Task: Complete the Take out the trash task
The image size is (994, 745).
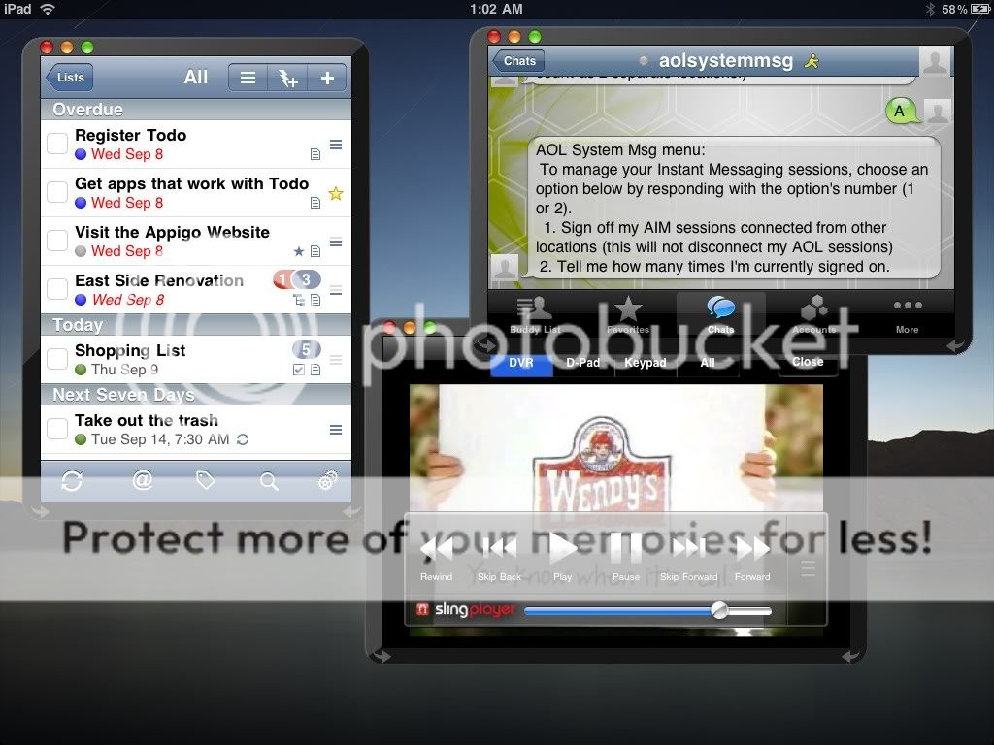Action: click(57, 428)
